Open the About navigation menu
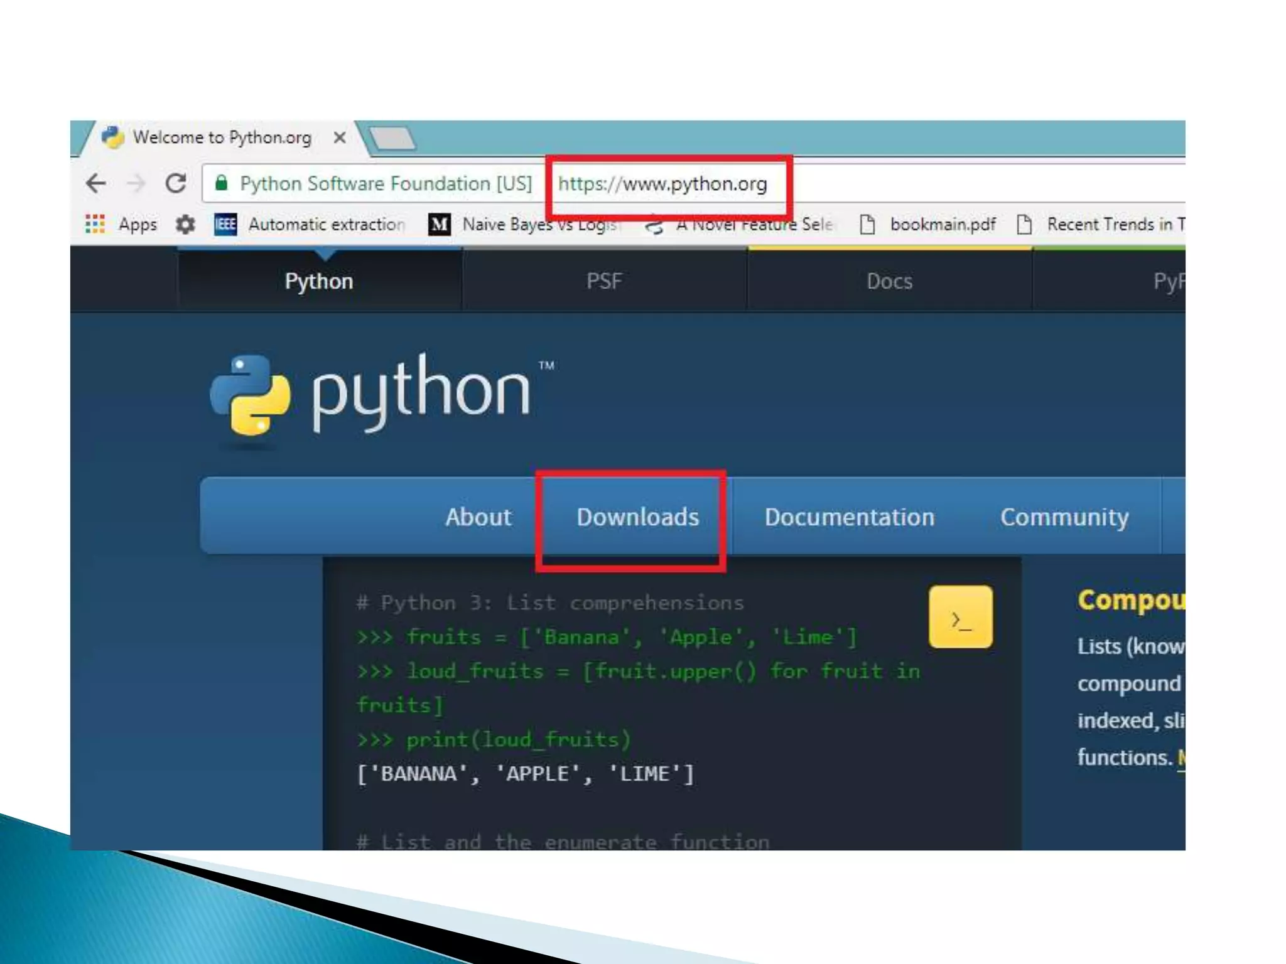1286x964 pixels. pos(478,517)
